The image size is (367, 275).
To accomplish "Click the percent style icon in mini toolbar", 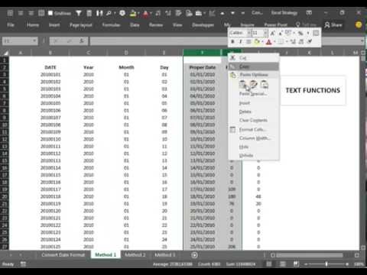I will click(x=300, y=33).
